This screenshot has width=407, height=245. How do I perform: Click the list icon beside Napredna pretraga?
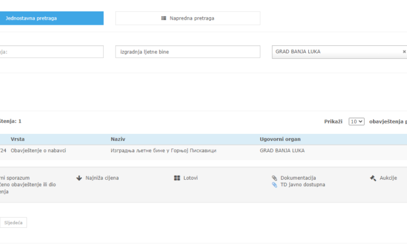coord(164,18)
